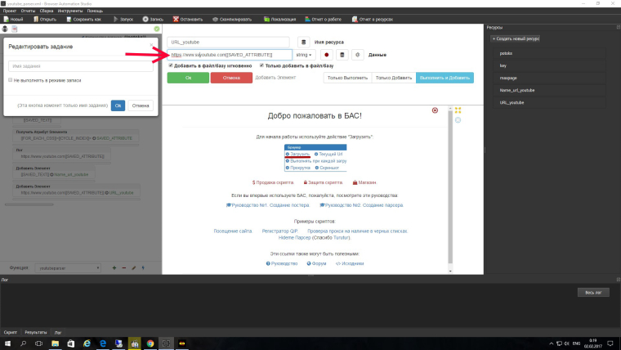This screenshot has height=350, width=621.
Task: Open Отчет о ресурсах
Action: [x=373, y=19]
